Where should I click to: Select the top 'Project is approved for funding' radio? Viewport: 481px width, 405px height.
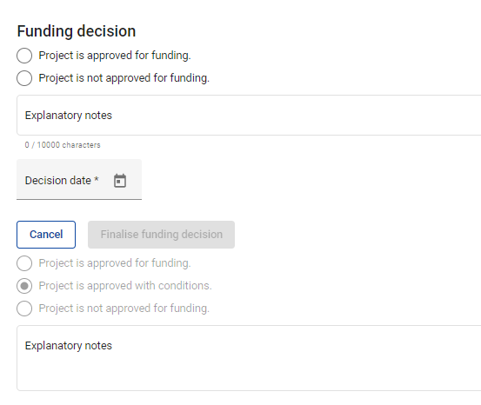[x=24, y=56]
